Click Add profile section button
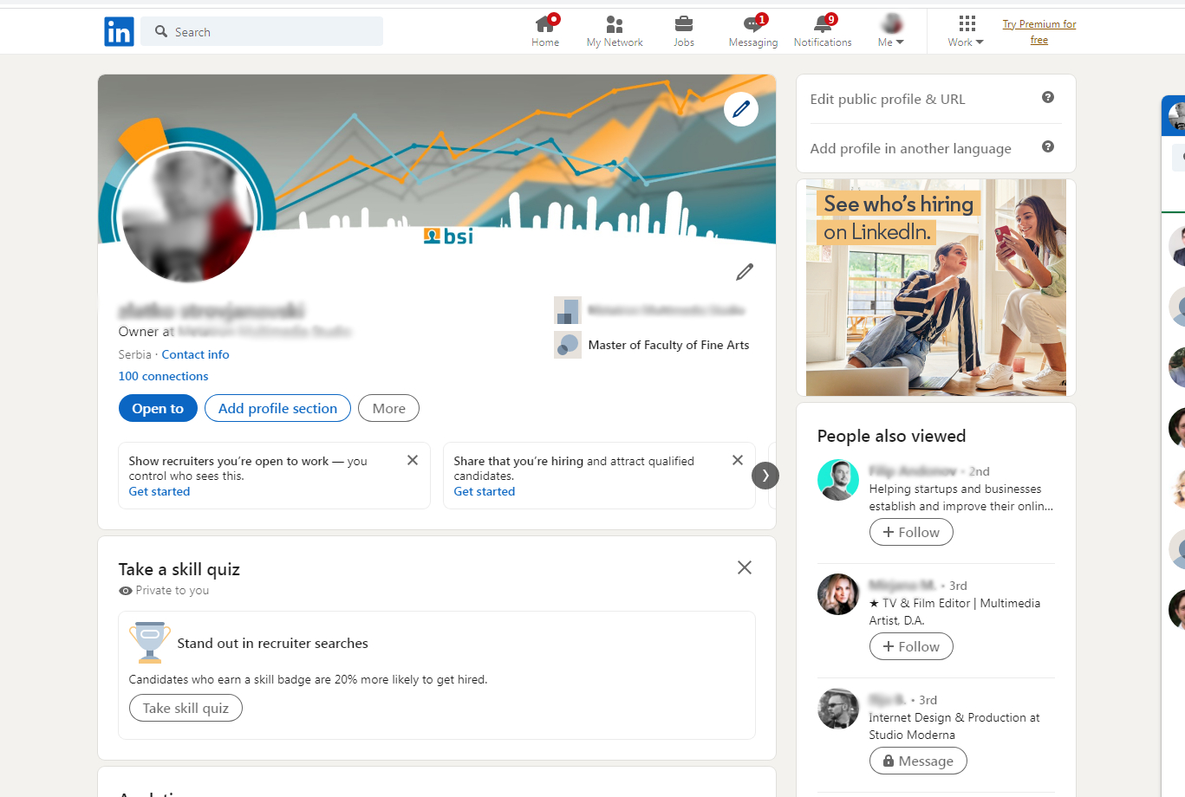The height and width of the screenshot is (797, 1185). click(x=277, y=408)
